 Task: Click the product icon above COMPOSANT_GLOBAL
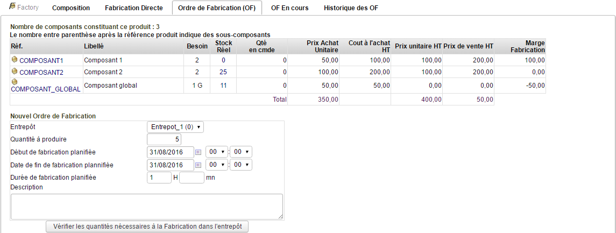pos(15,82)
